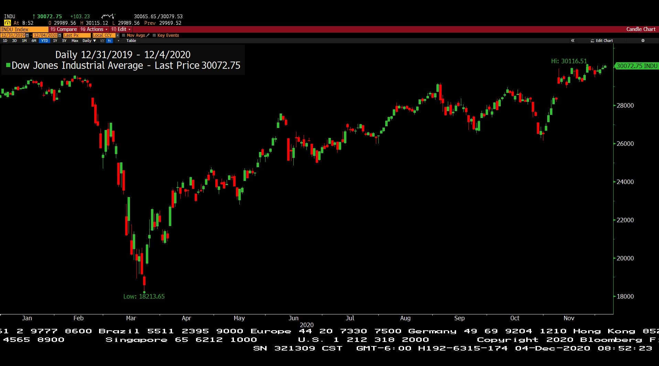Image resolution: width=659 pixels, height=366 pixels.
Task: Select the Max range tab
Action: (75, 41)
